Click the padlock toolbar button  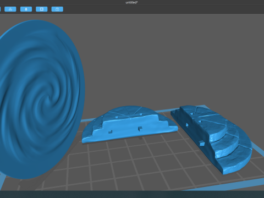coord(57,9)
